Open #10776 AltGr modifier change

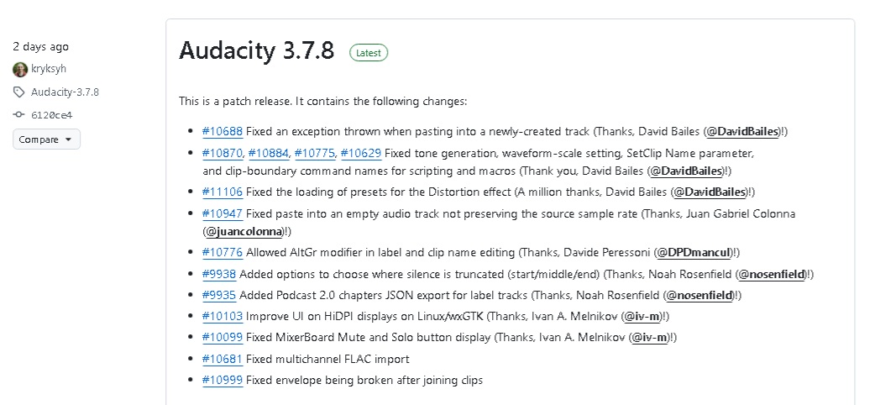[222, 253]
